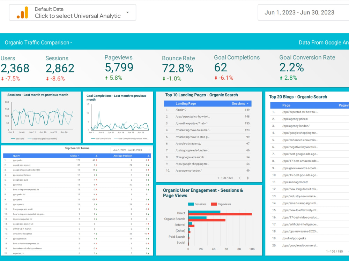349x261 pixels.
Task: Click next page arrow under Landing Pages table
Action: click(x=248, y=178)
